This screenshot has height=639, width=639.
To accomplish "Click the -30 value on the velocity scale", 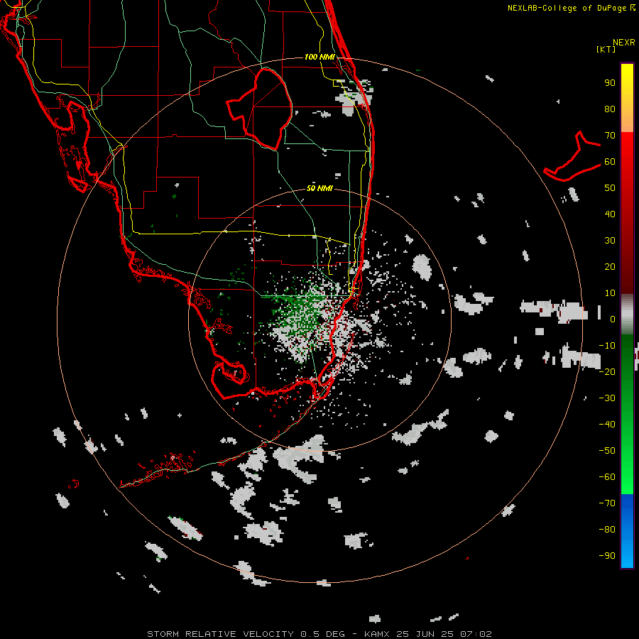I will tap(607, 398).
